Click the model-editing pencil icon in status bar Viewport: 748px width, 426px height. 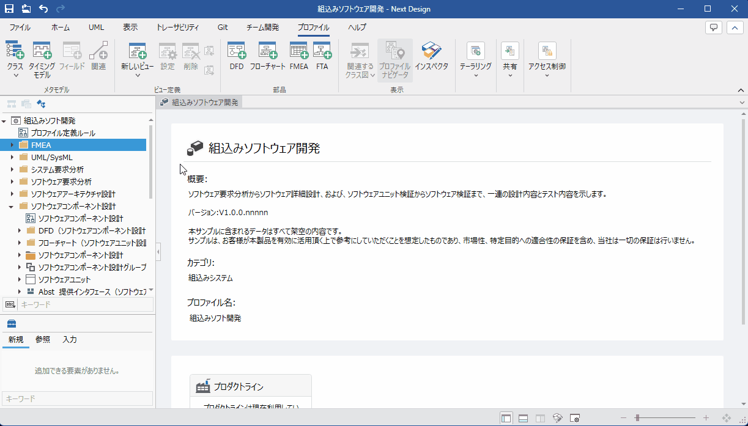point(557,418)
